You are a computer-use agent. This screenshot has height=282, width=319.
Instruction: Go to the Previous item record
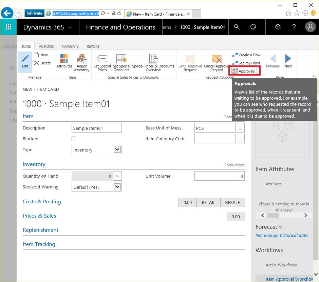click(x=273, y=61)
